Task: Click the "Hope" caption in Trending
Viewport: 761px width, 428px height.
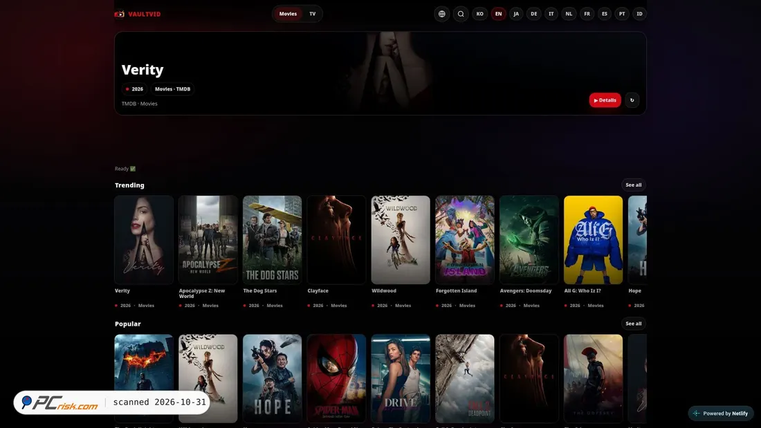Action: [635, 290]
